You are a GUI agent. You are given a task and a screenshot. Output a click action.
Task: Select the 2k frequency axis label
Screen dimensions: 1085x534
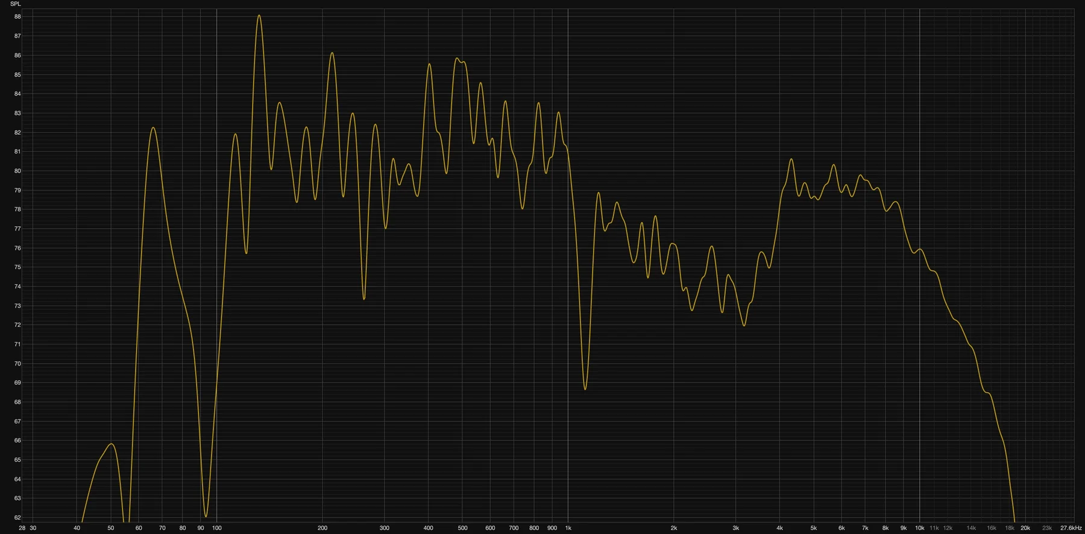(674, 528)
